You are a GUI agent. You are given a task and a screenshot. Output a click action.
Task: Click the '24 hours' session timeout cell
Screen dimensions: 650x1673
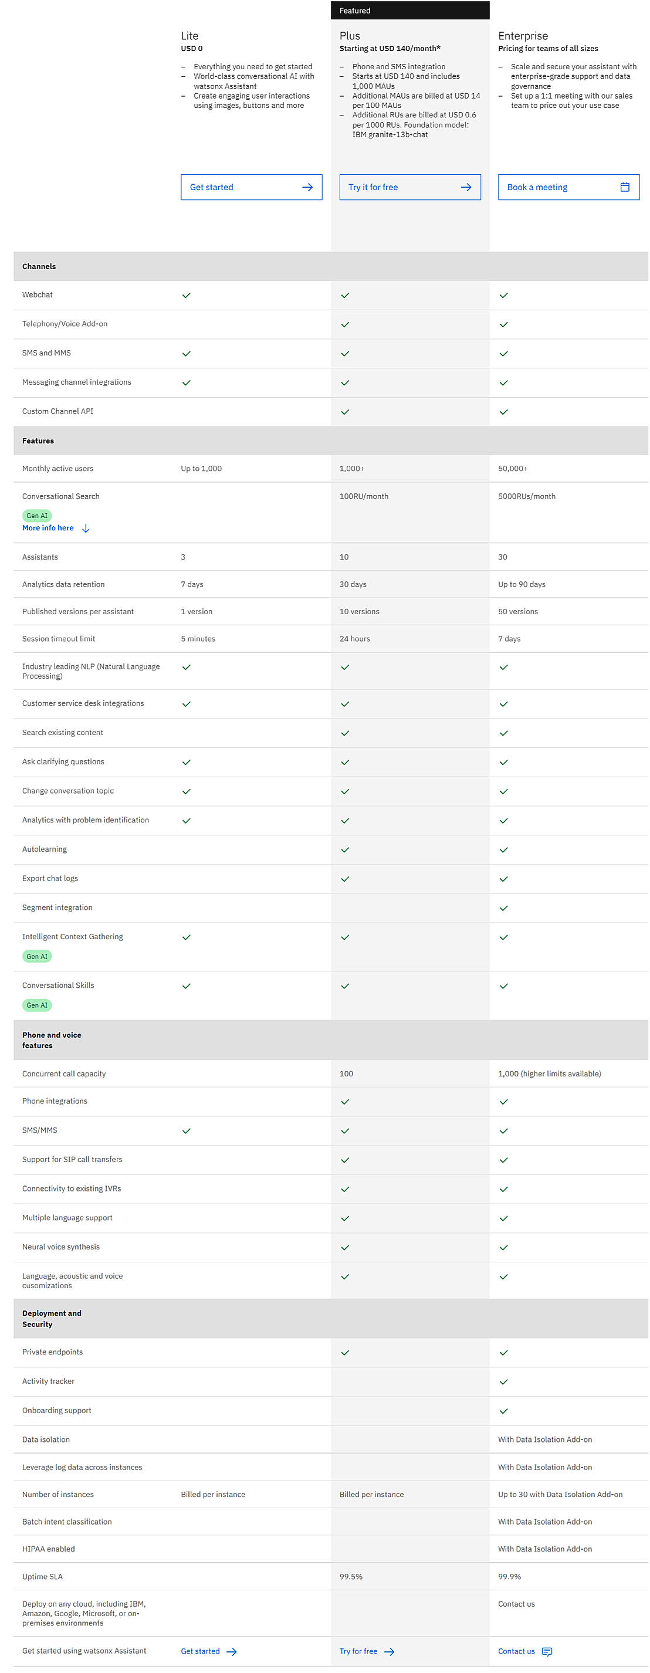tap(354, 639)
